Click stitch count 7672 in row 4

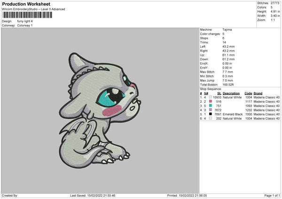(218, 110)
